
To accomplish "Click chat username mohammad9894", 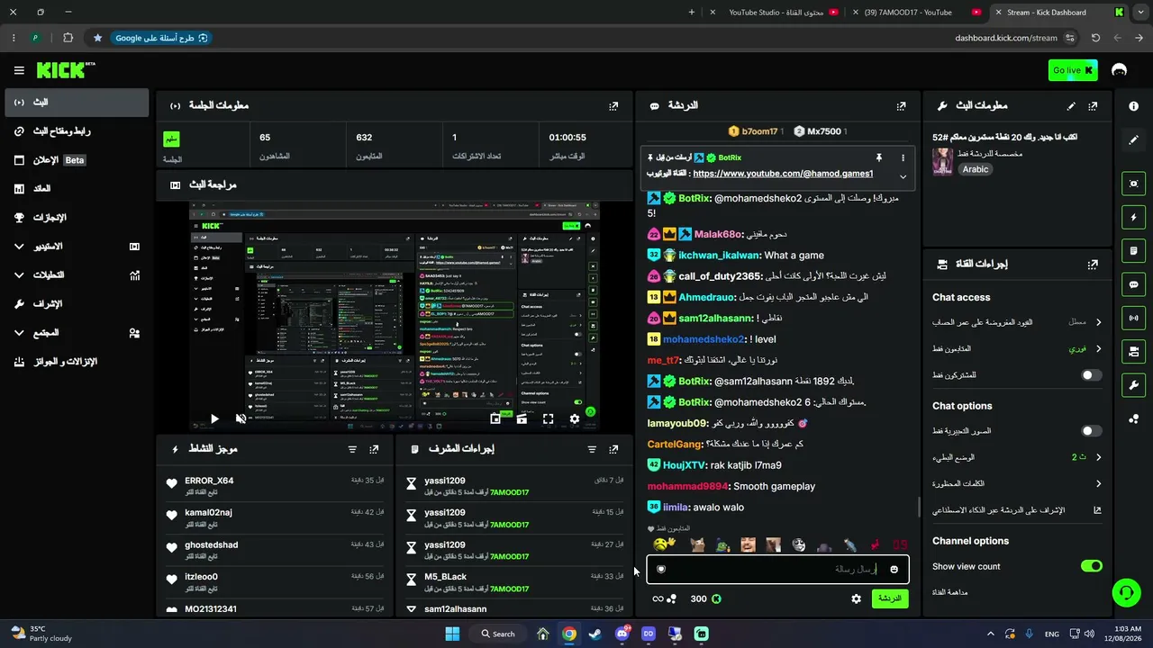I will pos(686,486).
